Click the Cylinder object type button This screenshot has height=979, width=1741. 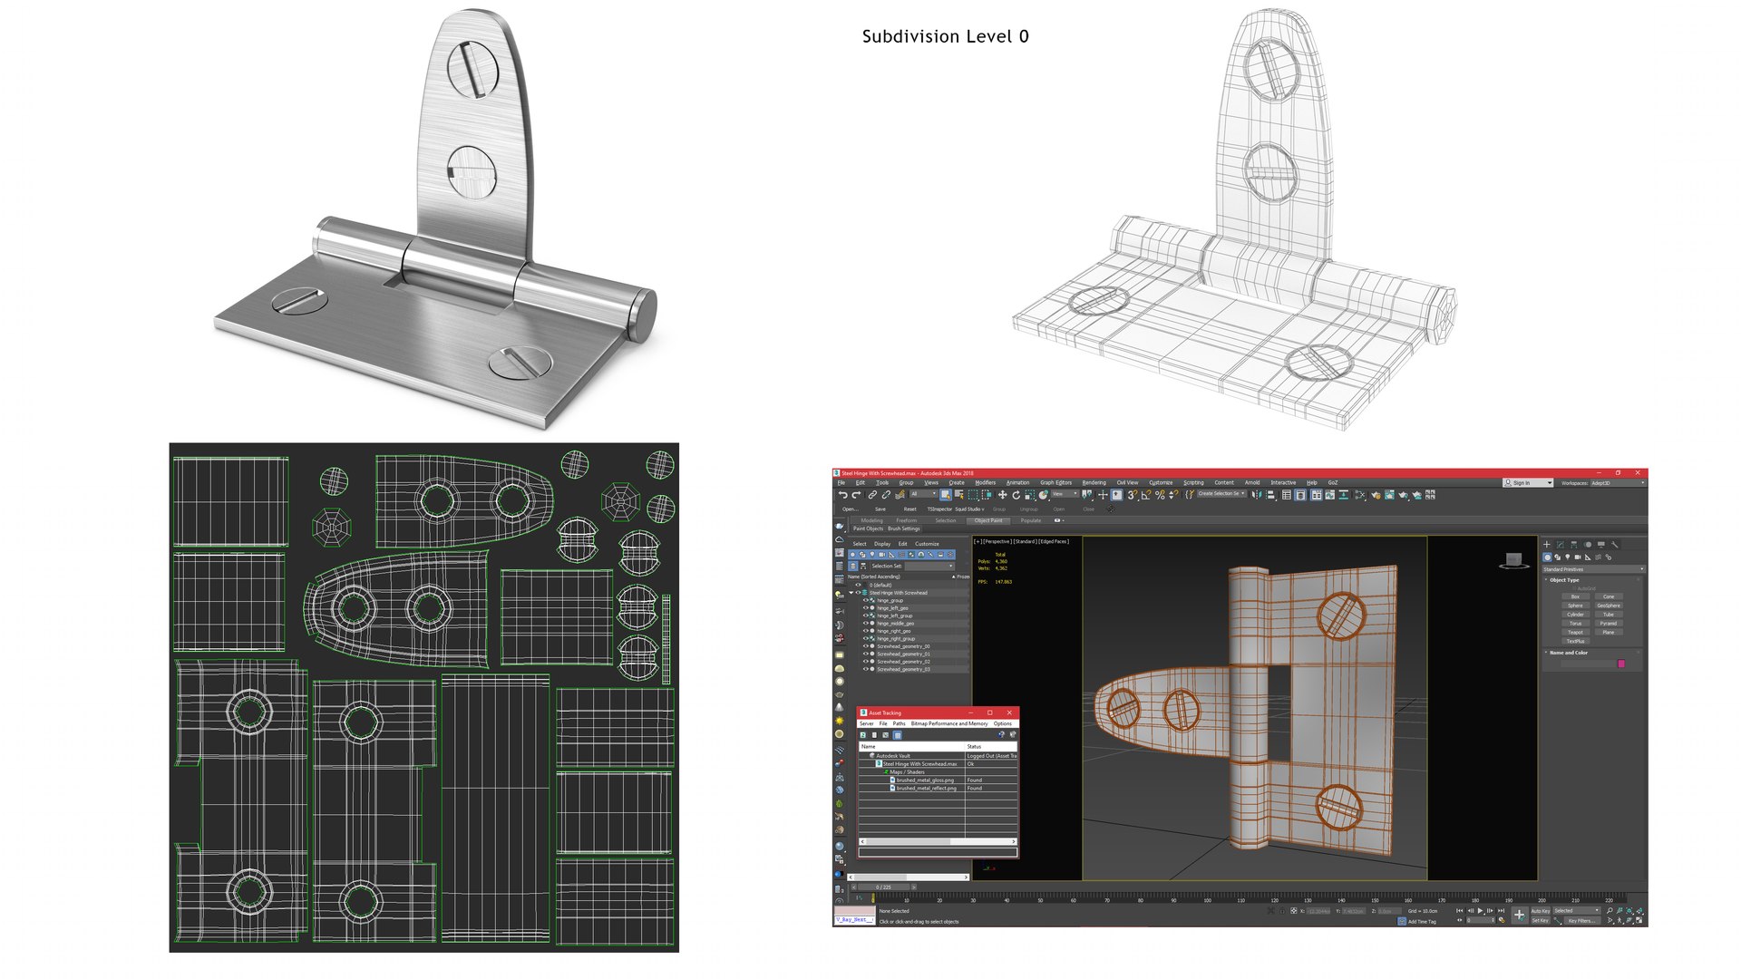click(1576, 615)
